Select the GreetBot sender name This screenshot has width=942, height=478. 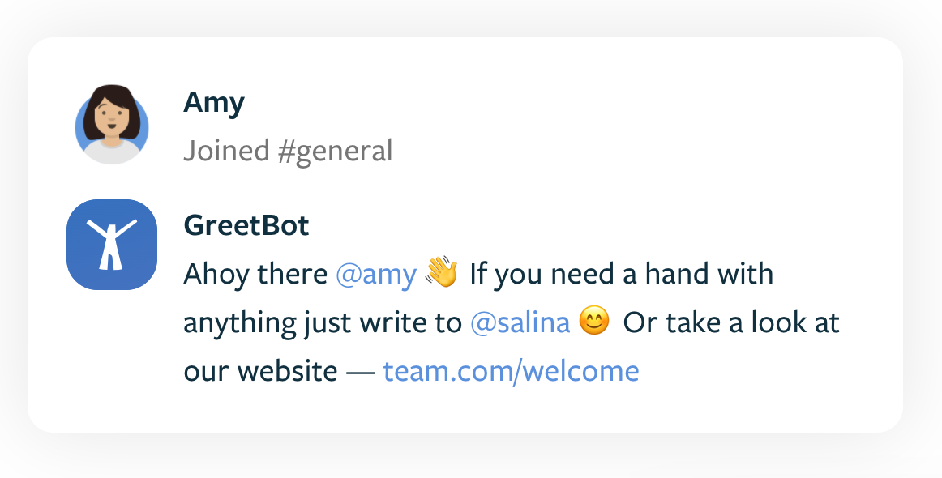246,226
